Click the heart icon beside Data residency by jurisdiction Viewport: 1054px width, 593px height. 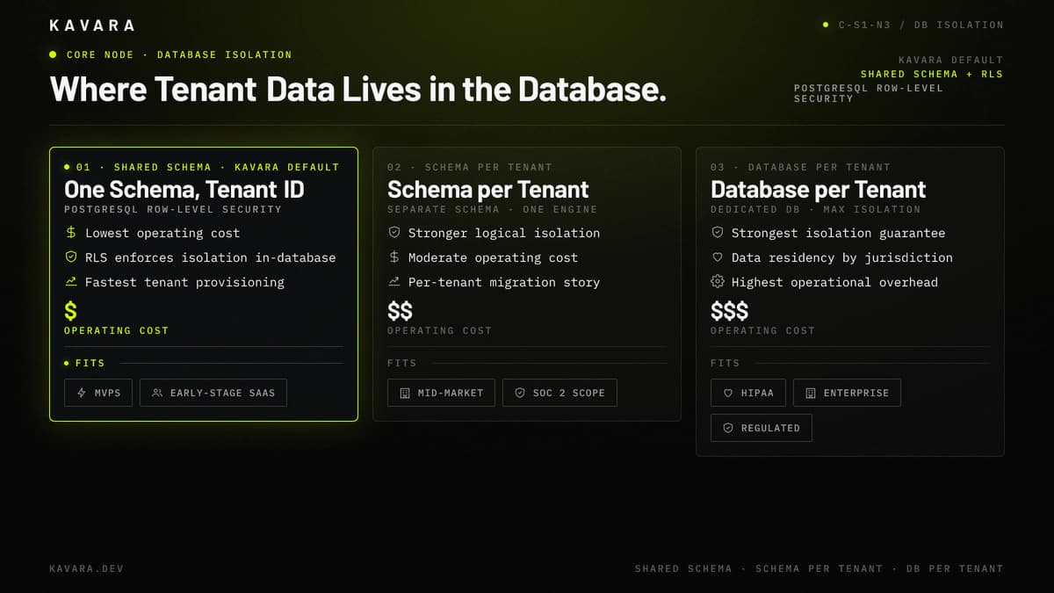pyautogui.click(x=718, y=257)
